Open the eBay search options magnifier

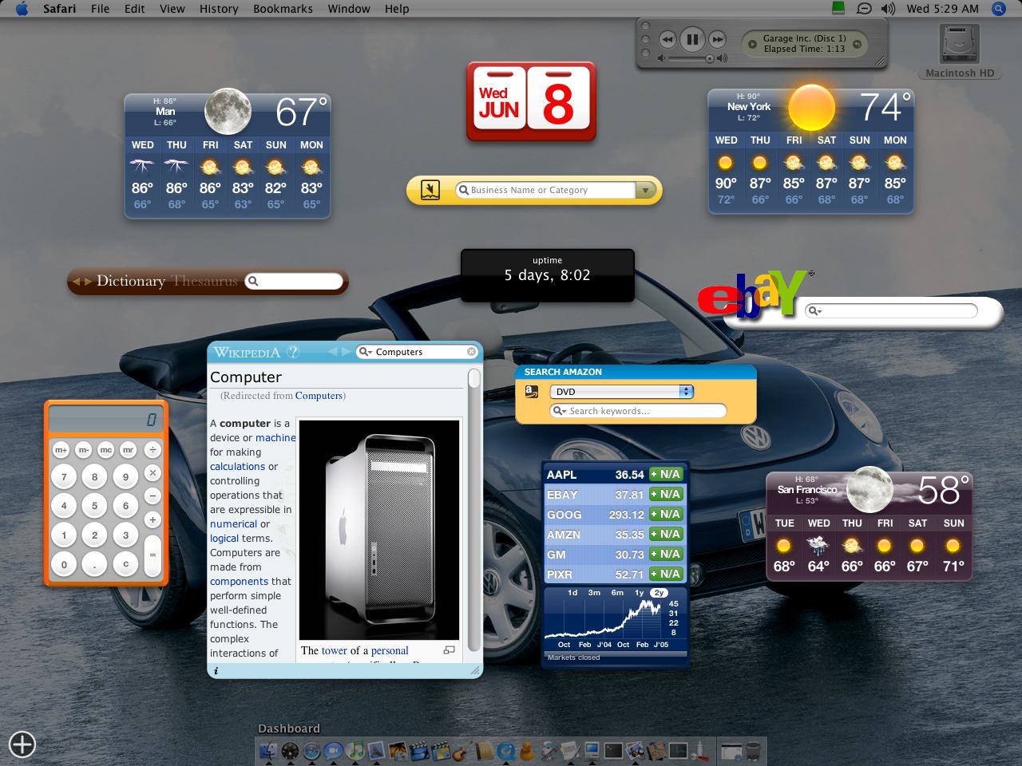(814, 310)
